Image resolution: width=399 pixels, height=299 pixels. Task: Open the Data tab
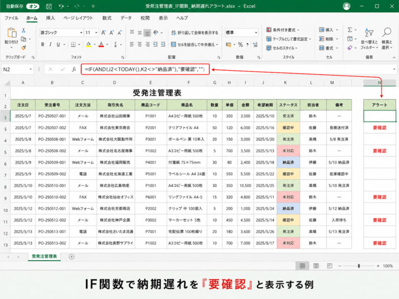tap(126, 18)
